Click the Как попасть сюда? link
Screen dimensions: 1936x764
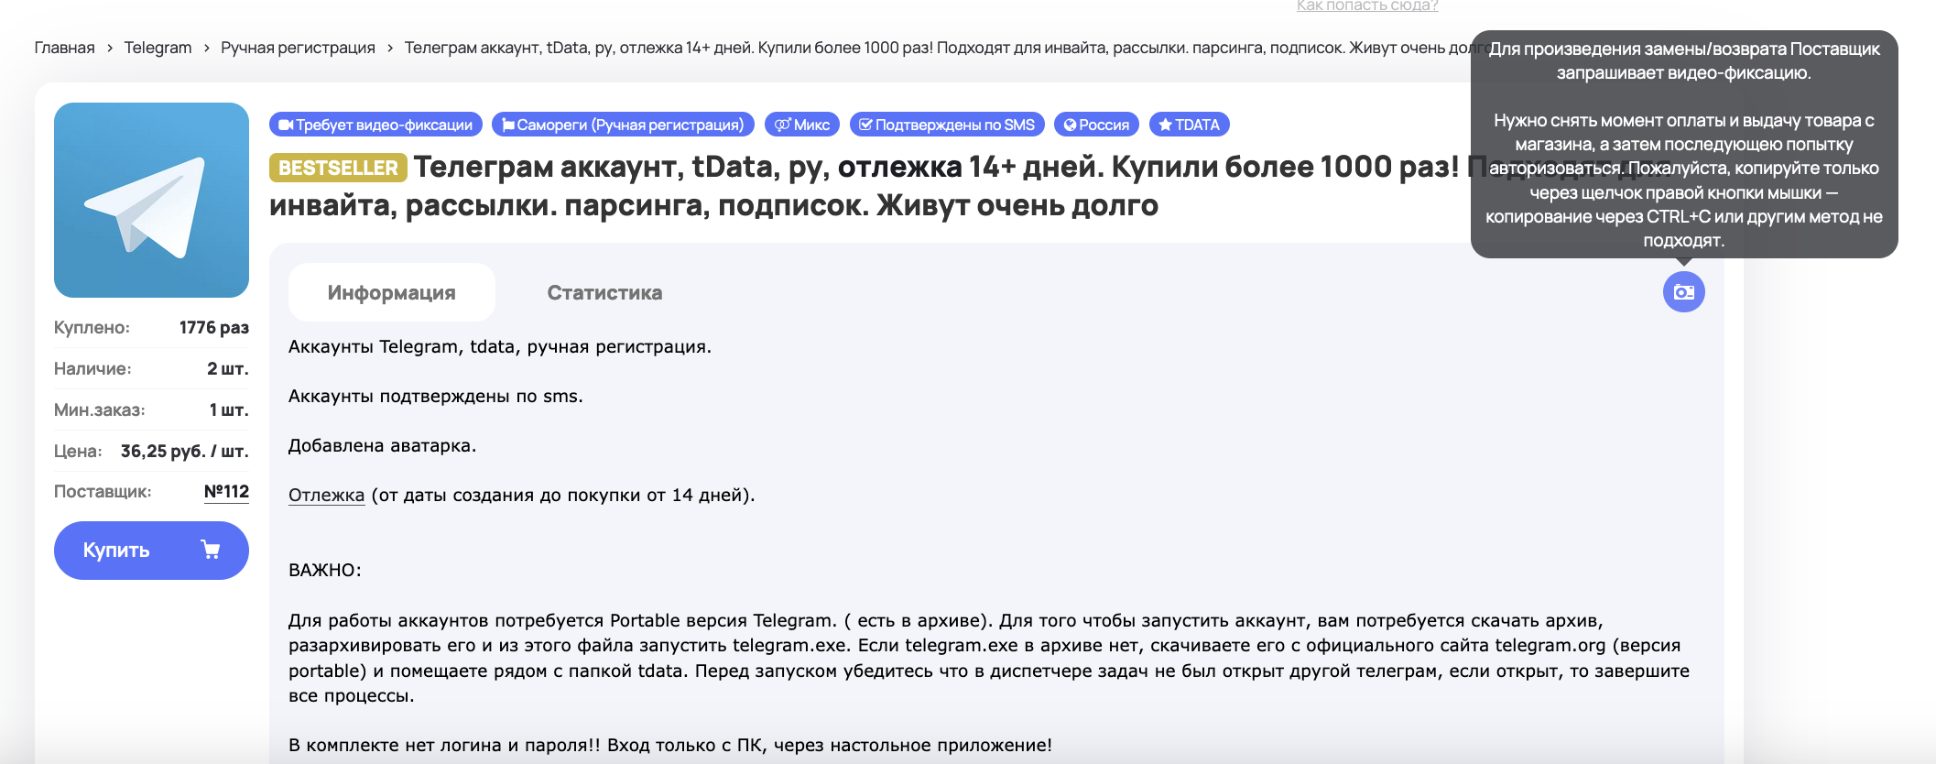(1367, 5)
